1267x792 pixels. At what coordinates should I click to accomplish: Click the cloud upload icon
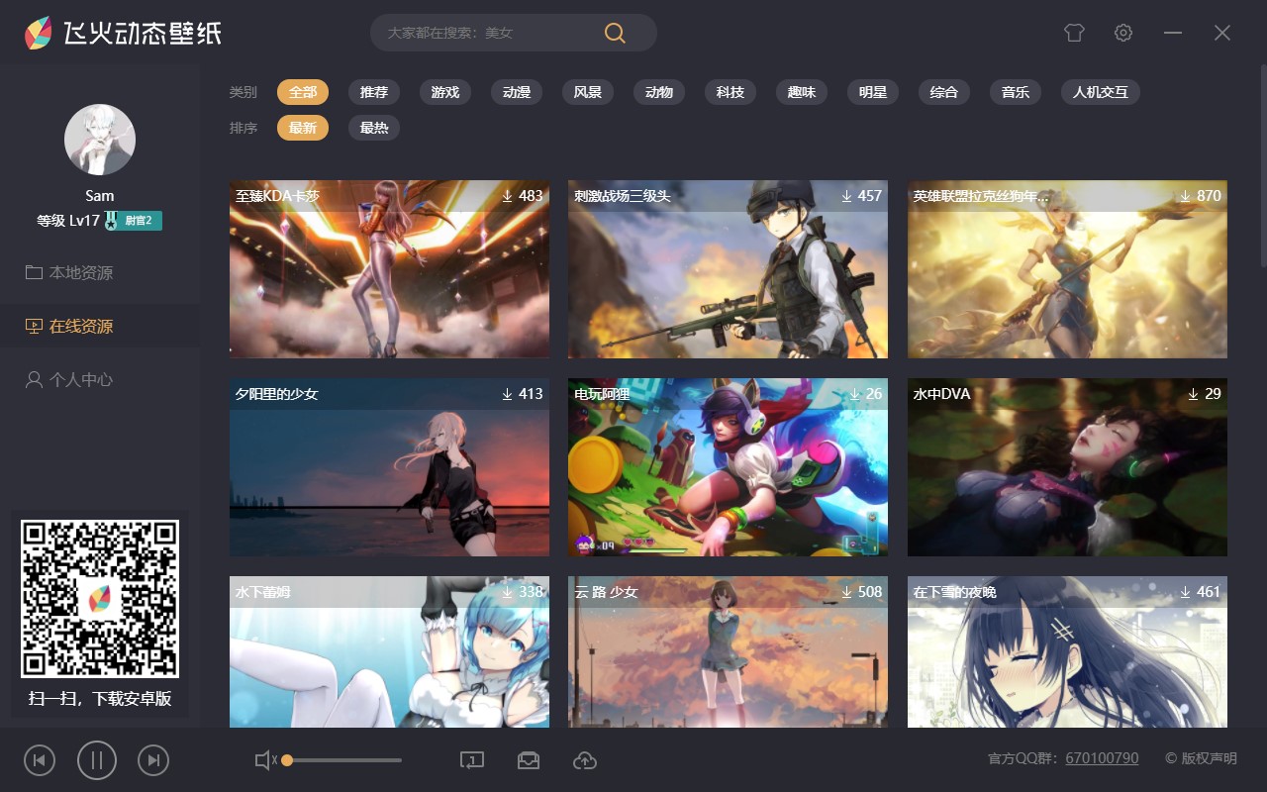tap(585, 760)
